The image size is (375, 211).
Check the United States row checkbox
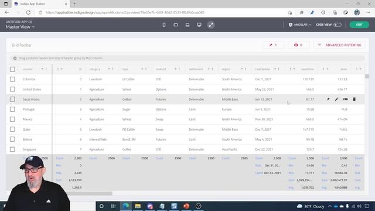click(12, 89)
